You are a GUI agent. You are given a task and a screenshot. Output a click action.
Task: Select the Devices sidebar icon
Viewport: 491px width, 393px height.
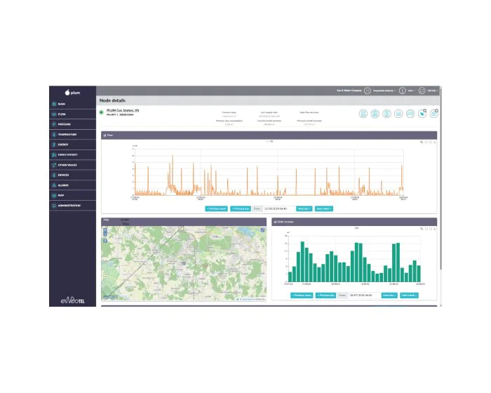pyautogui.click(x=54, y=175)
